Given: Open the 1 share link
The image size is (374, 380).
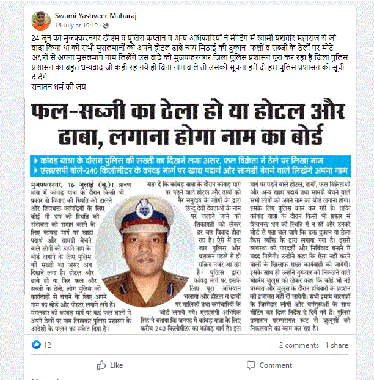Looking at the screenshot, I should (x=337, y=345).
